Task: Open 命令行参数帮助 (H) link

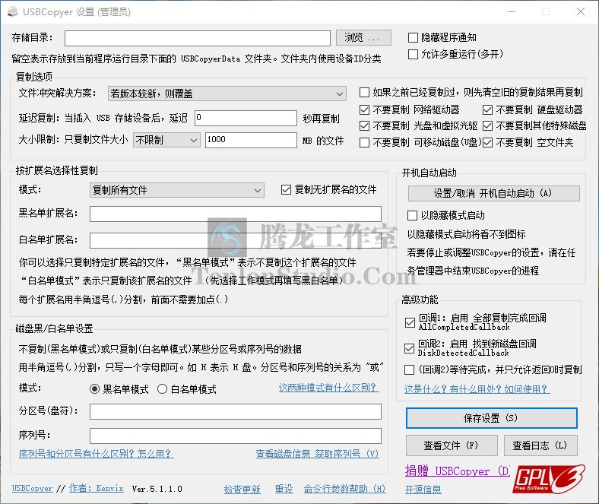Action: click(x=344, y=489)
